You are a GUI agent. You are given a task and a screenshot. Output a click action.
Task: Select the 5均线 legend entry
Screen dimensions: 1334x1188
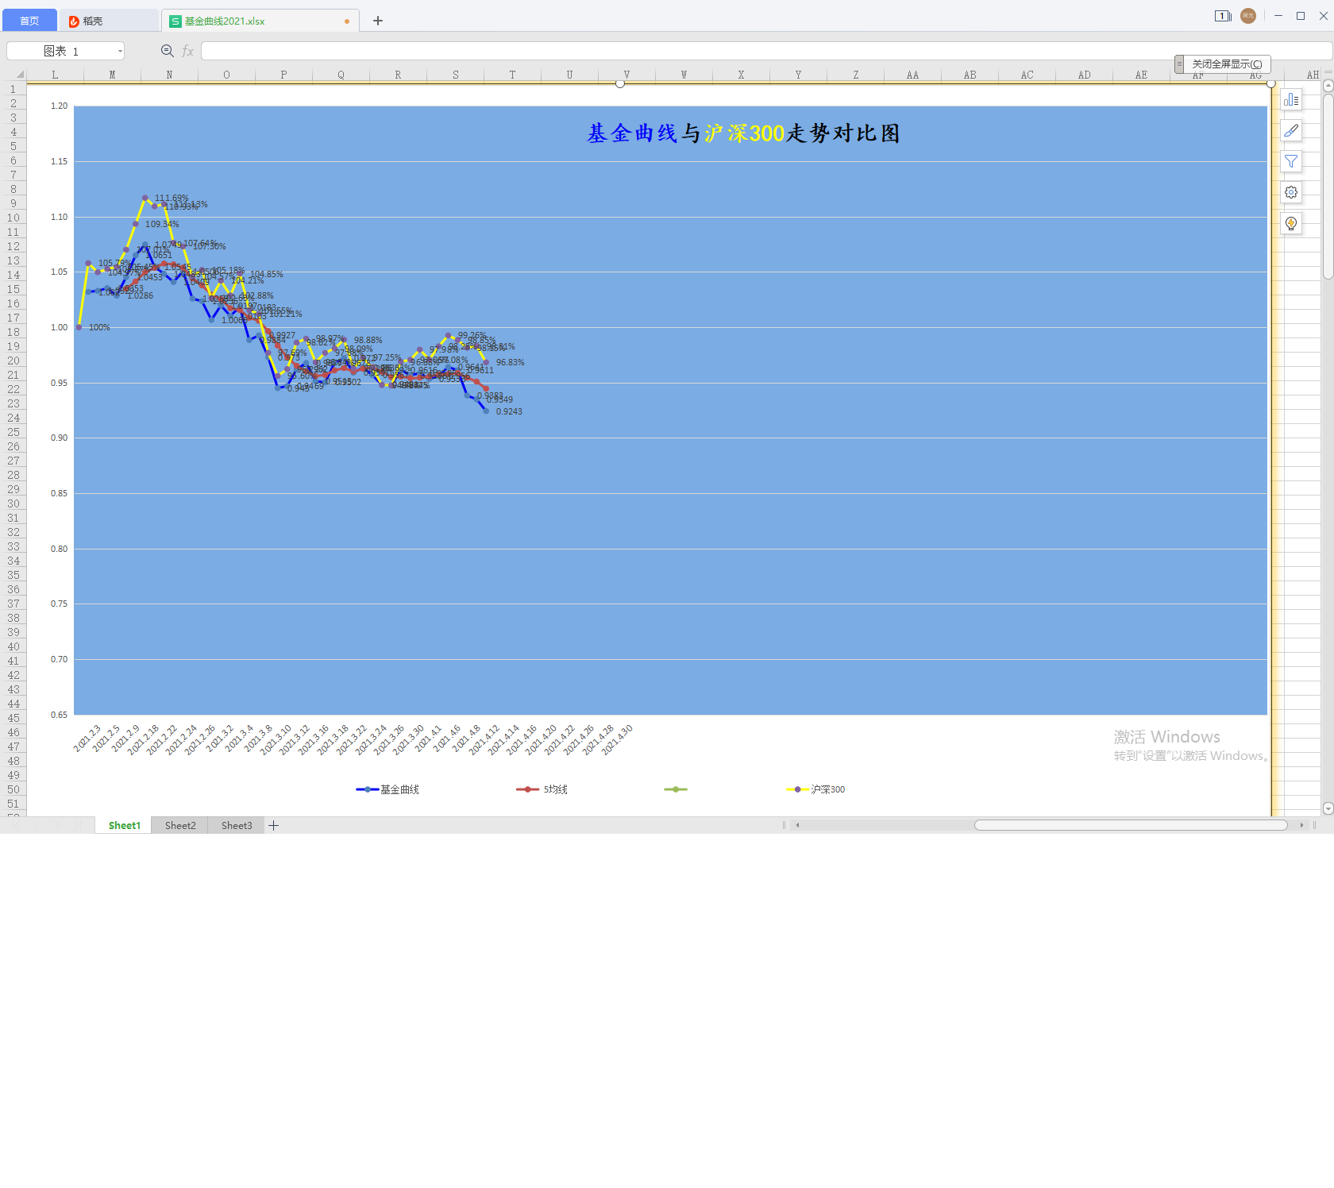click(542, 789)
